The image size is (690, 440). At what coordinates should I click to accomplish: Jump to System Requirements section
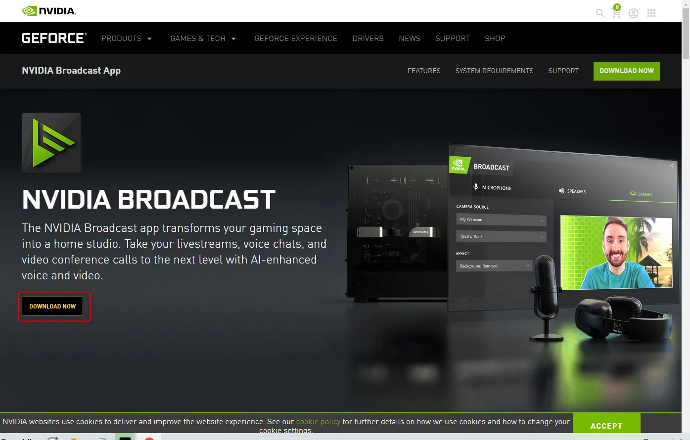494,71
